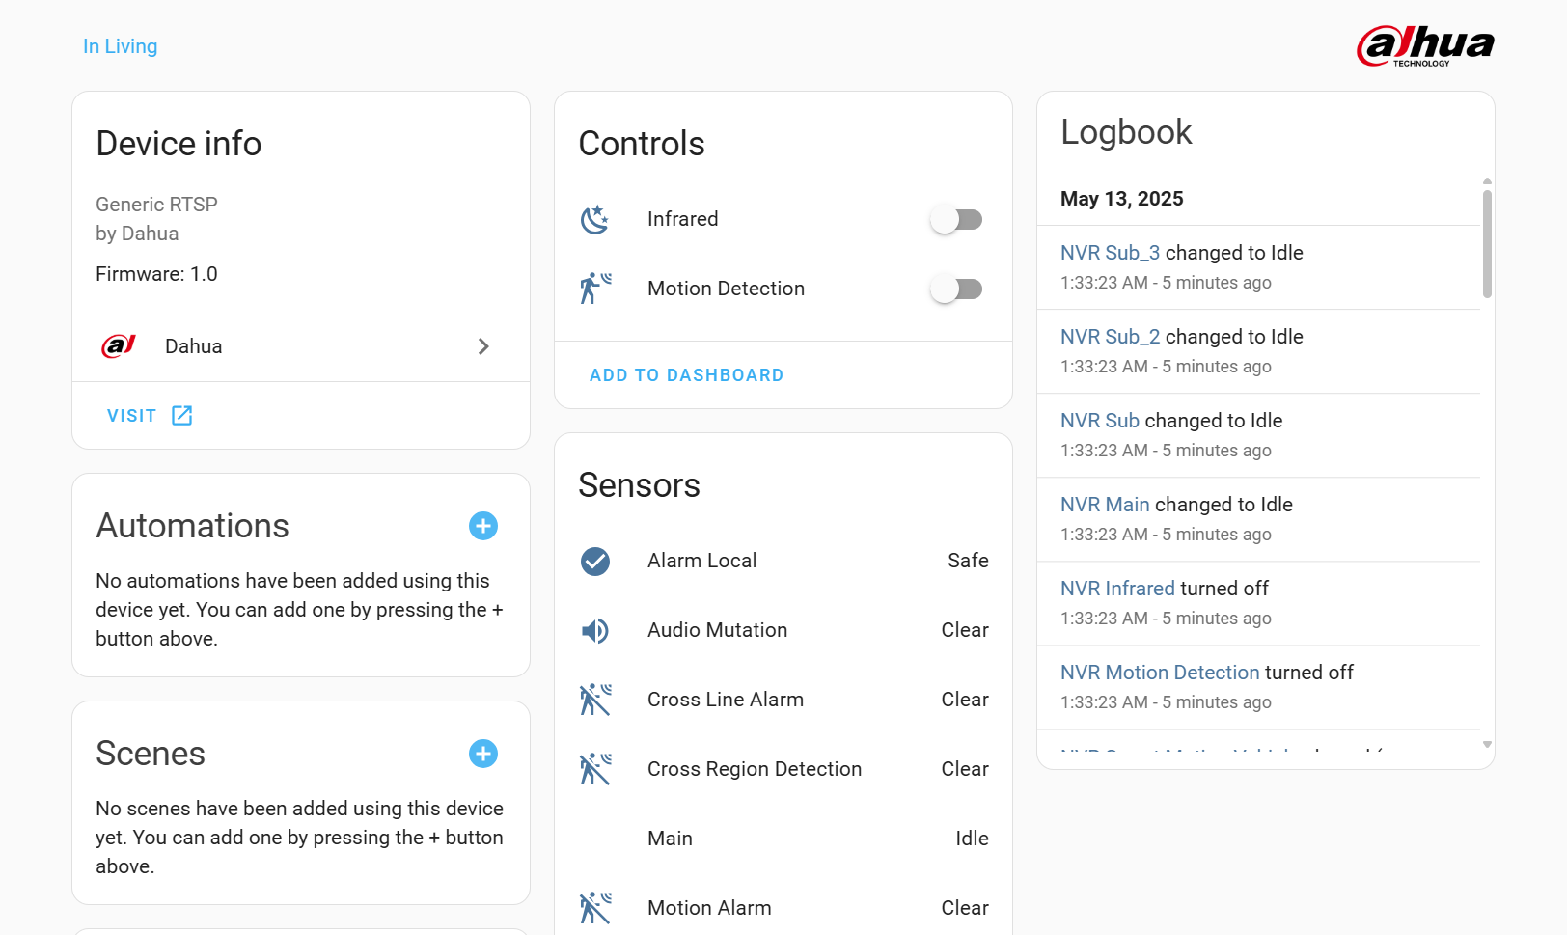Click the Motion Detection walking icon
This screenshot has height=935, width=1567.
pyautogui.click(x=595, y=289)
